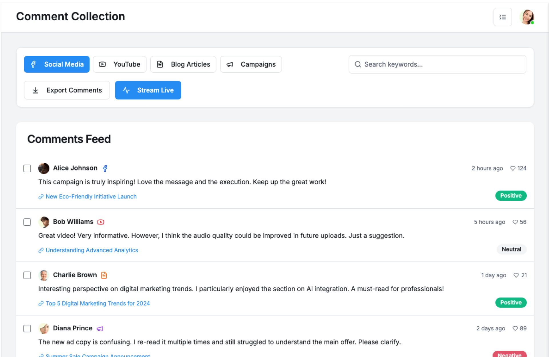Viewport: 549px width, 357px height.
Task: Like Charlie Brown's comment via heart icon
Action: click(x=516, y=275)
